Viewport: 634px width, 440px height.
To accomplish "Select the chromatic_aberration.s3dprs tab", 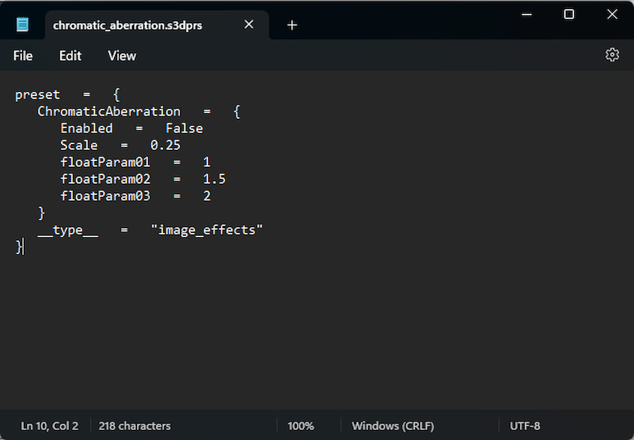I will point(128,25).
